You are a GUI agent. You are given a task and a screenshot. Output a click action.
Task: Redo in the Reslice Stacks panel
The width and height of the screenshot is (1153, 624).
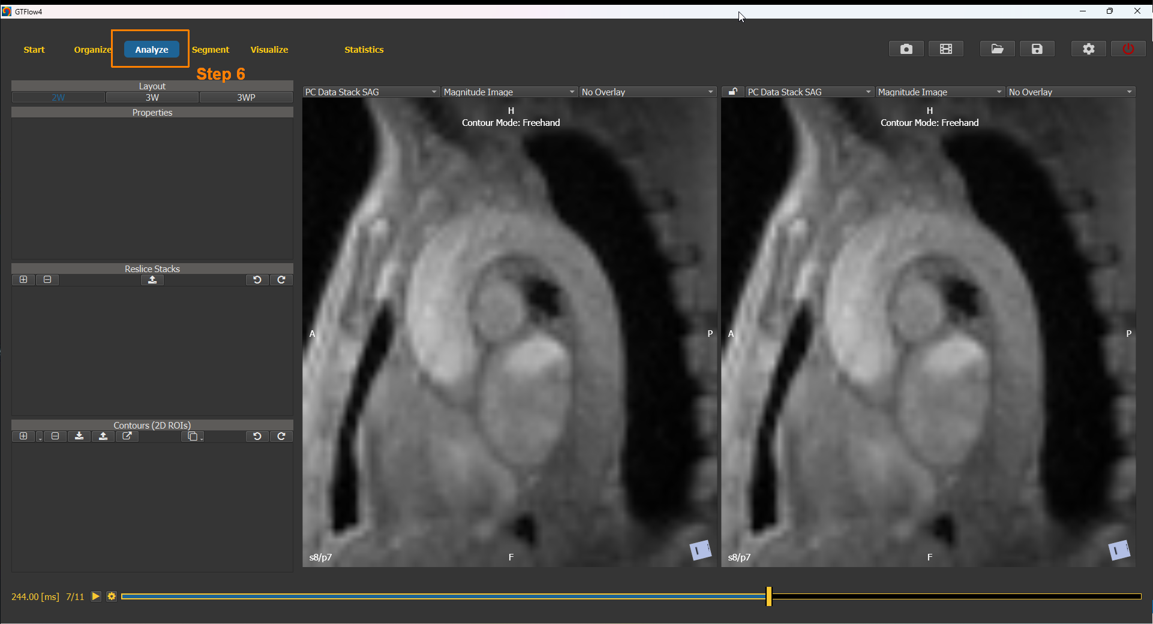(x=281, y=280)
